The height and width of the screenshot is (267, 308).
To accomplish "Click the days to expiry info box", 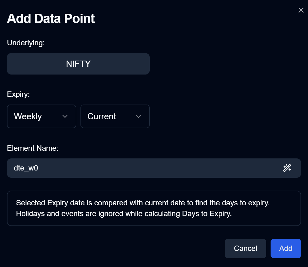I will tap(154, 208).
